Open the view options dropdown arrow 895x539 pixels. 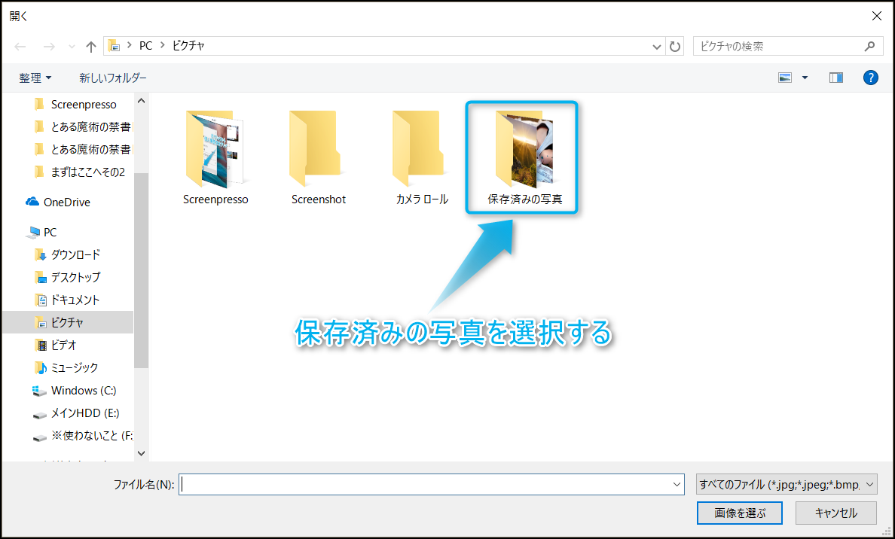click(805, 78)
